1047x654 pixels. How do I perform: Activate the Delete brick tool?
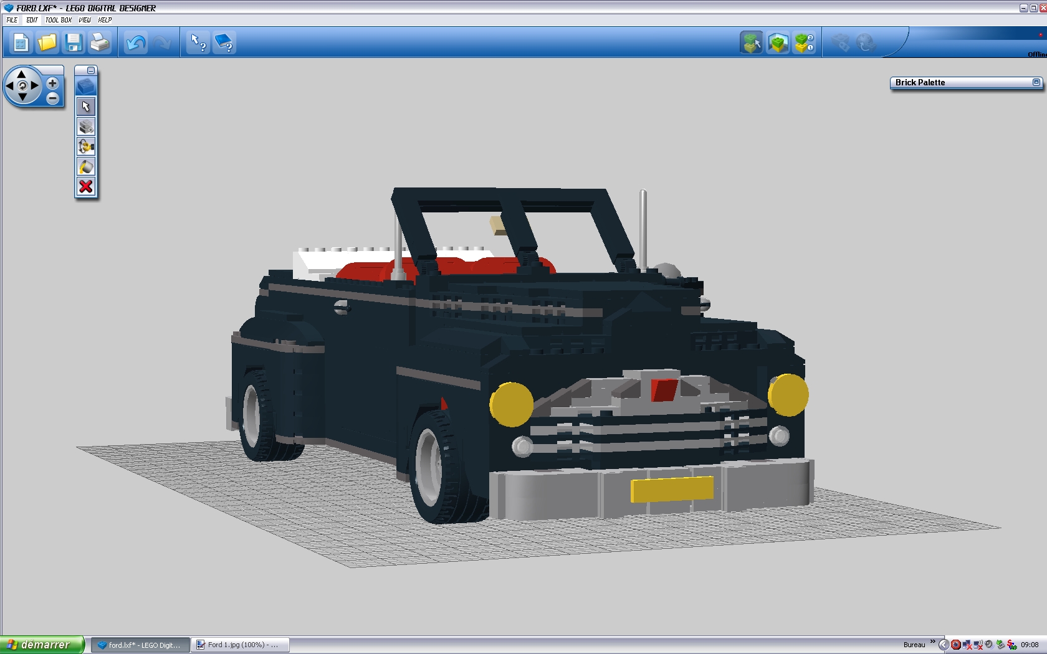86,186
